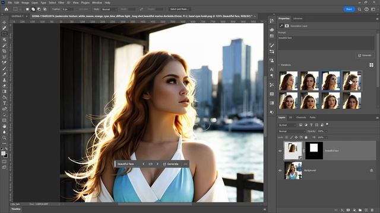
Task: Delete layer trash icon
Action: 372,211
